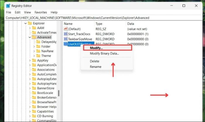Viewport: 205px width, 122px height.
Task: Click the (Default) value name
Action: pos(74,29)
